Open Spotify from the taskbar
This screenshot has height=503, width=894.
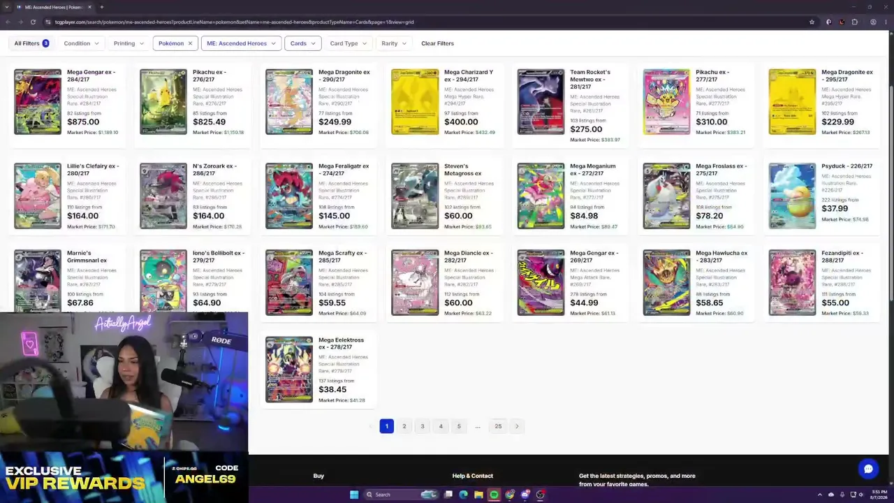[x=494, y=495]
